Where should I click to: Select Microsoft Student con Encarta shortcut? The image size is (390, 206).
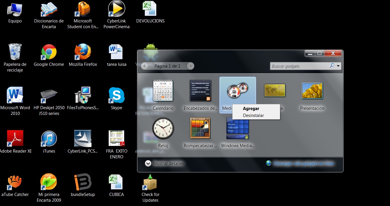83,15
